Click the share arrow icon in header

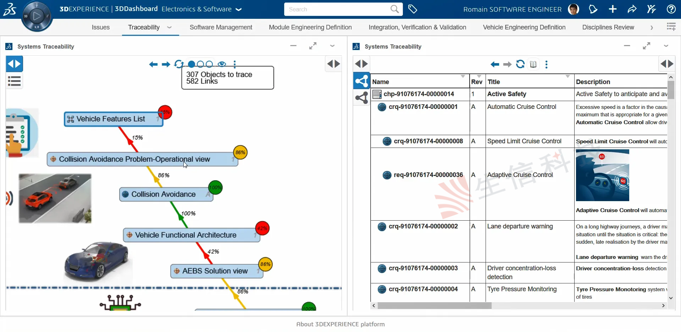tap(632, 9)
